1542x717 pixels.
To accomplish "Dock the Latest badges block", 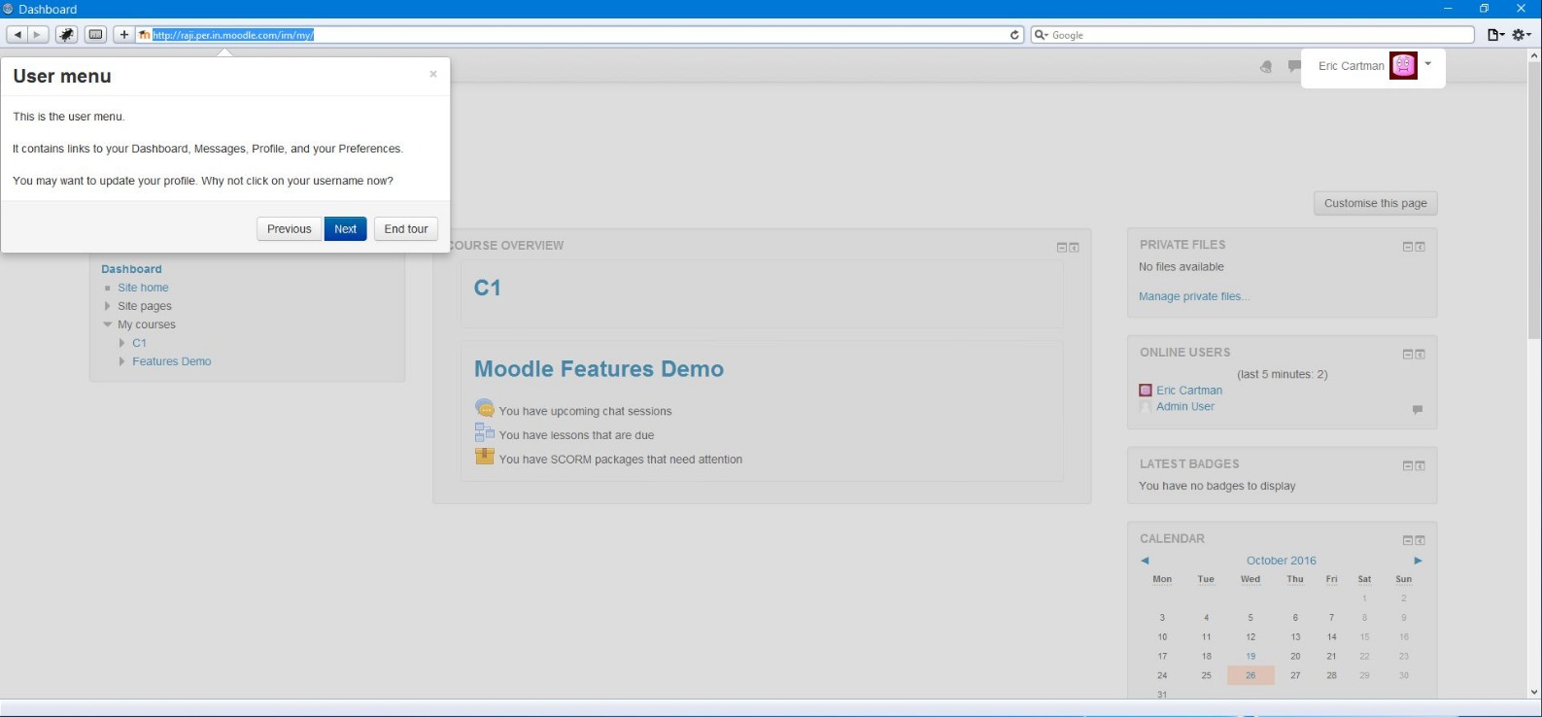I will 1420,466.
